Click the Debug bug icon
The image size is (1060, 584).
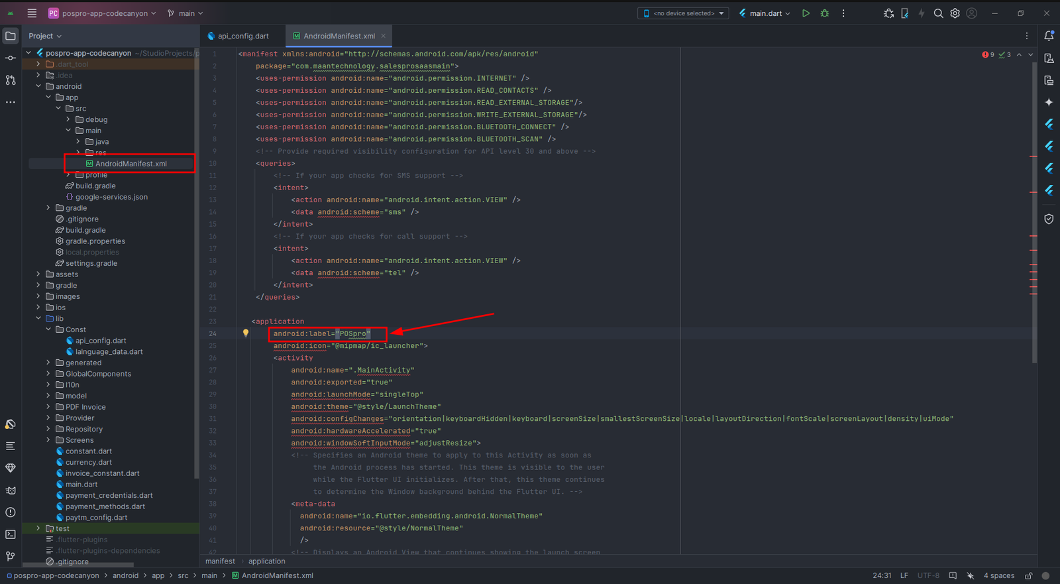825,13
